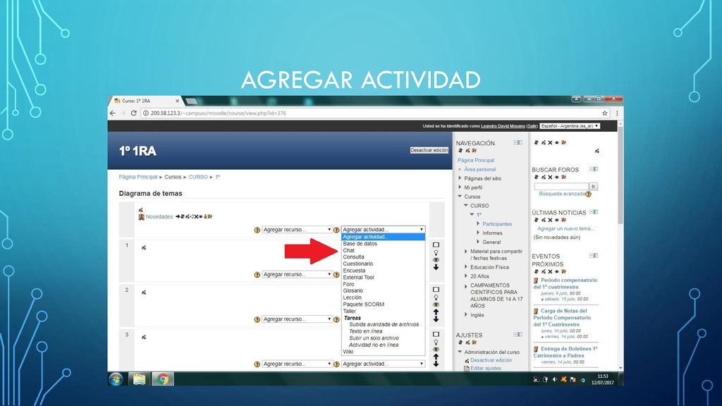Viewport: 722px width, 406px height.
Task: Open the Participantes navigation link
Action: 497,224
